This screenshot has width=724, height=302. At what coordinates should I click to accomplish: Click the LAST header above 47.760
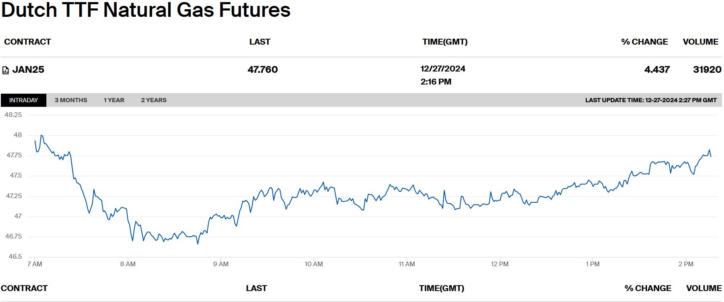pyautogui.click(x=260, y=42)
